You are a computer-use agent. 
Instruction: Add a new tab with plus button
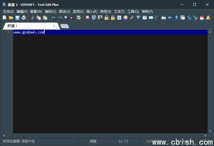point(65,26)
